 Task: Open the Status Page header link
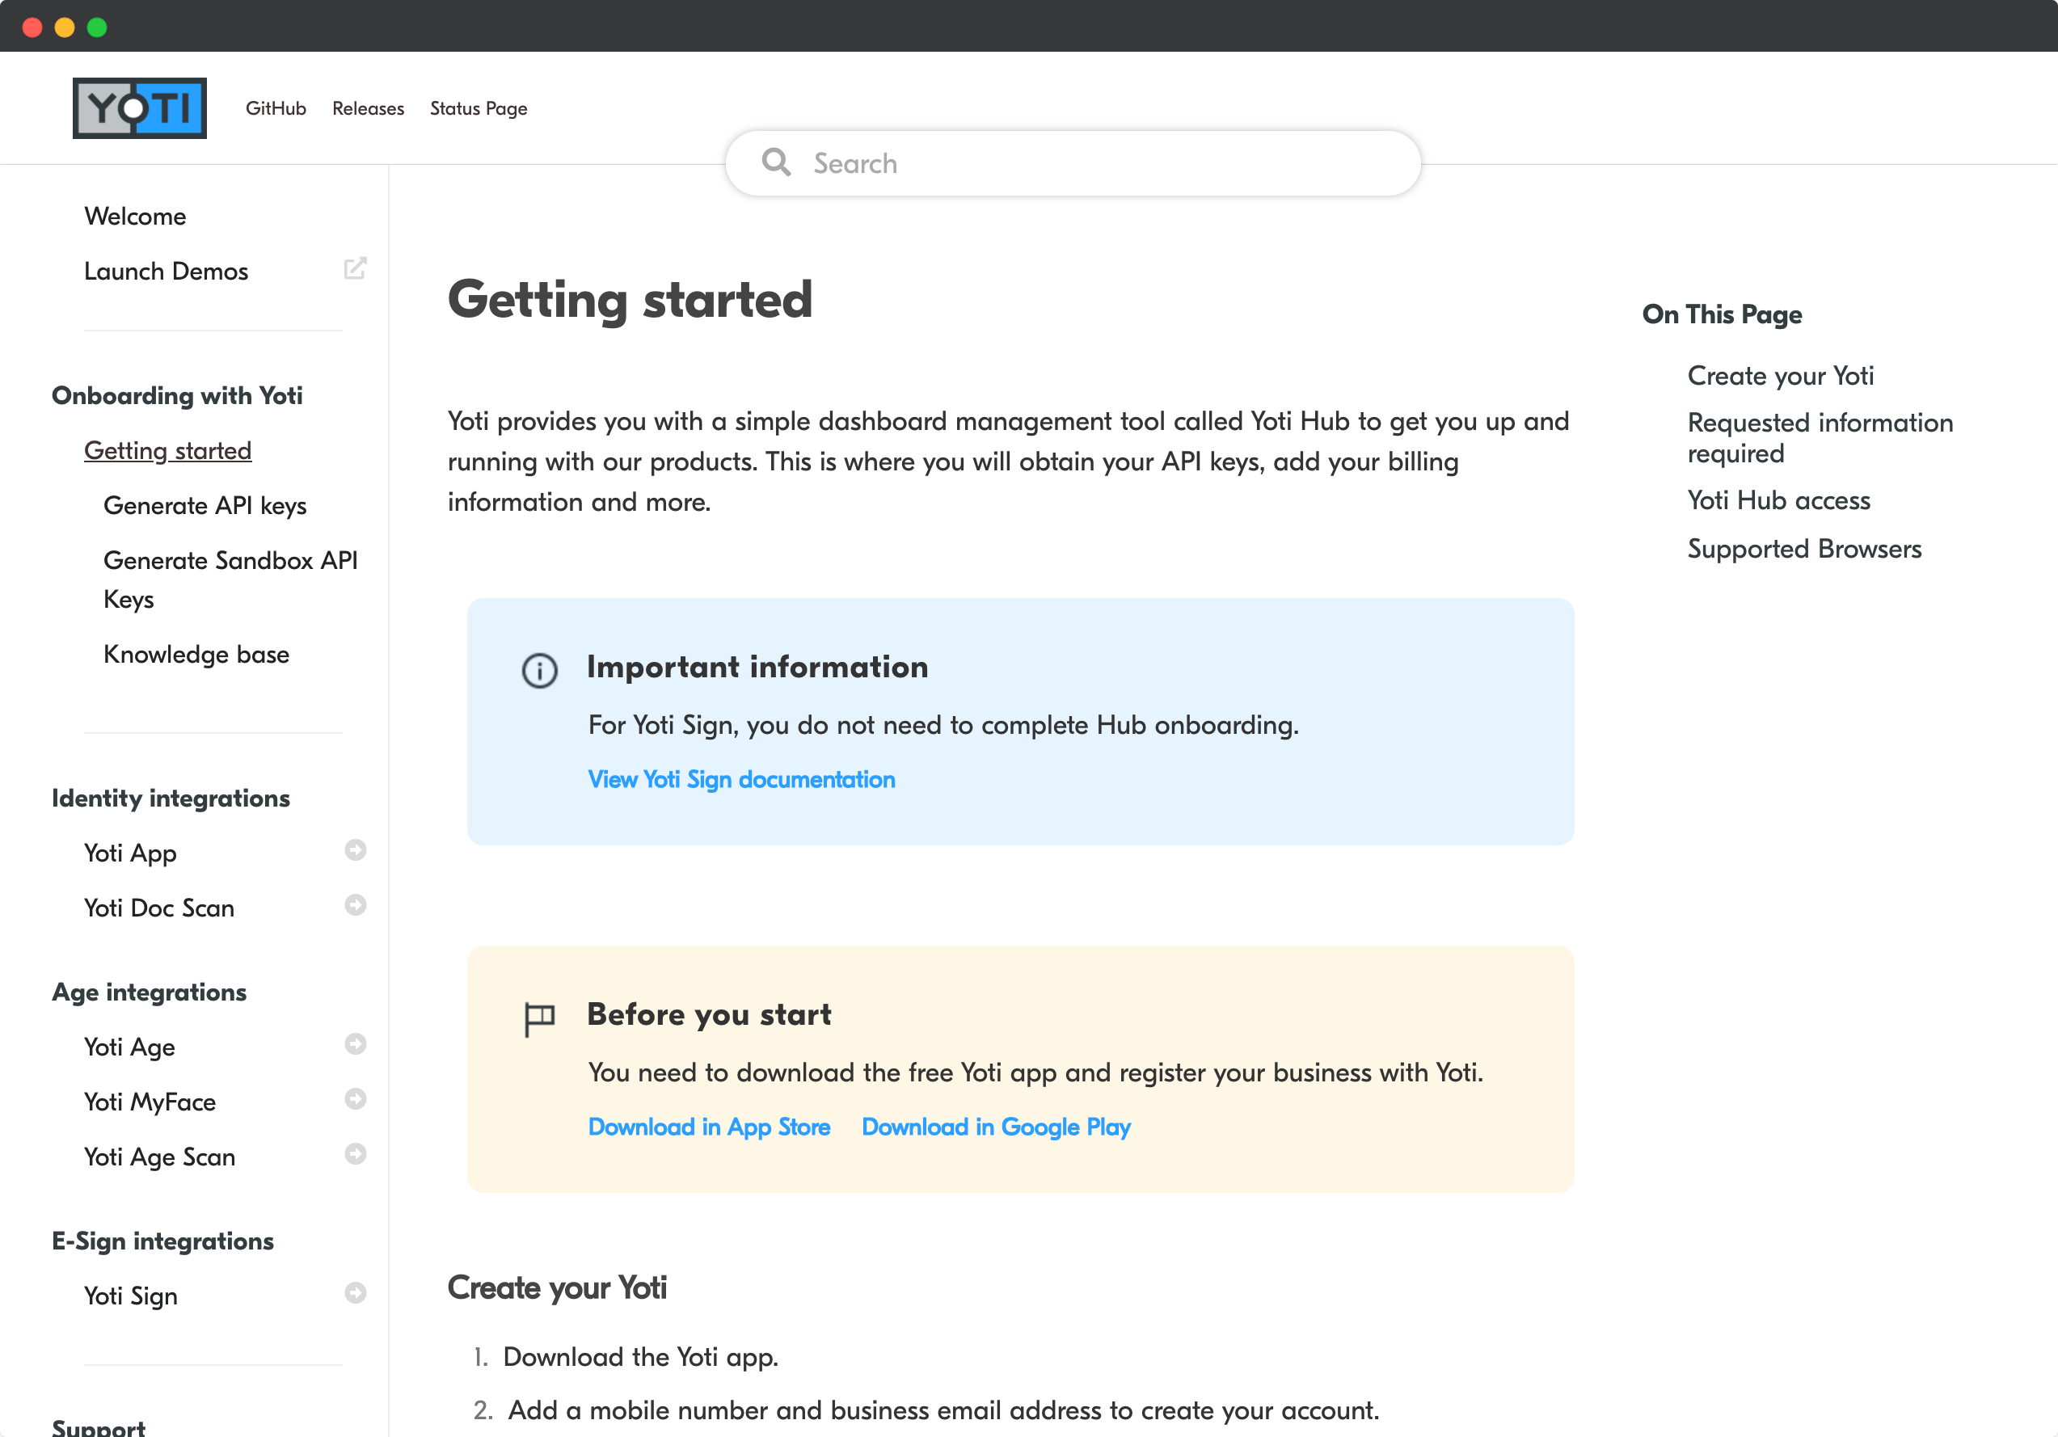point(479,108)
